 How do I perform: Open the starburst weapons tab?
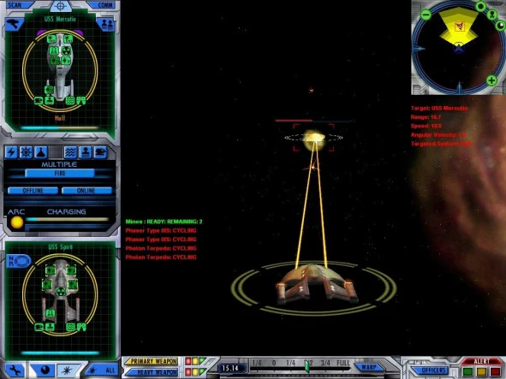(x=67, y=370)
